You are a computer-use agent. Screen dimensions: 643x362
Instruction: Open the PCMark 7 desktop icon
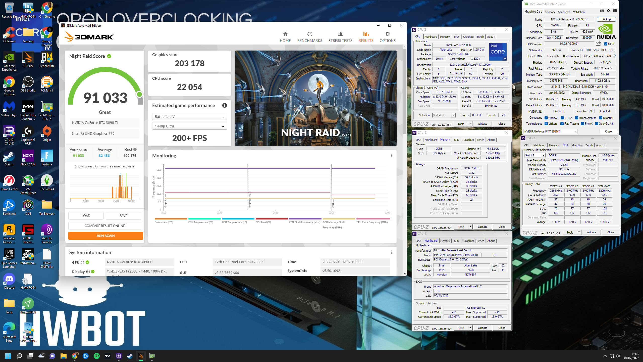(x=47, y=84)
